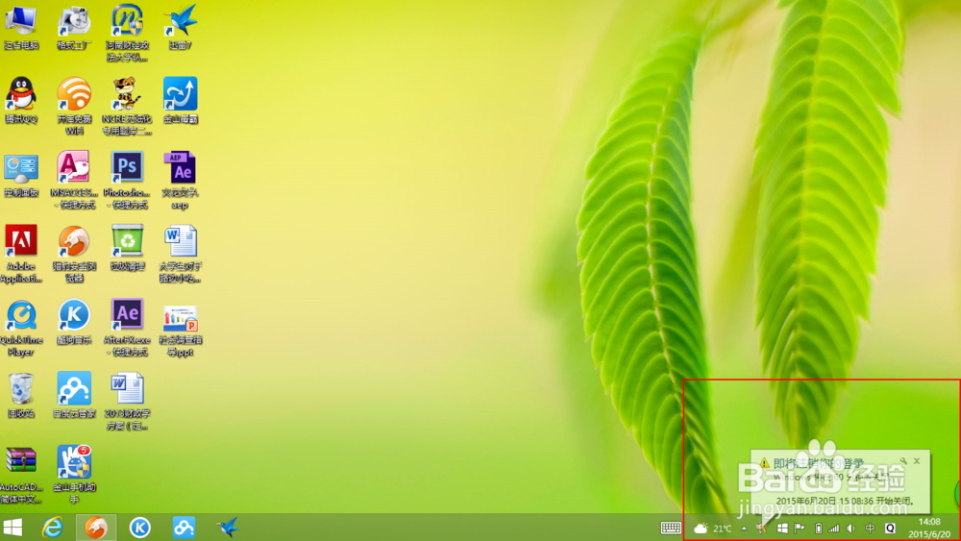The width and height of the screenshot is (961, 541).
Task: Open Internet Explorer from the taskbar
Action: coord(53,527)
